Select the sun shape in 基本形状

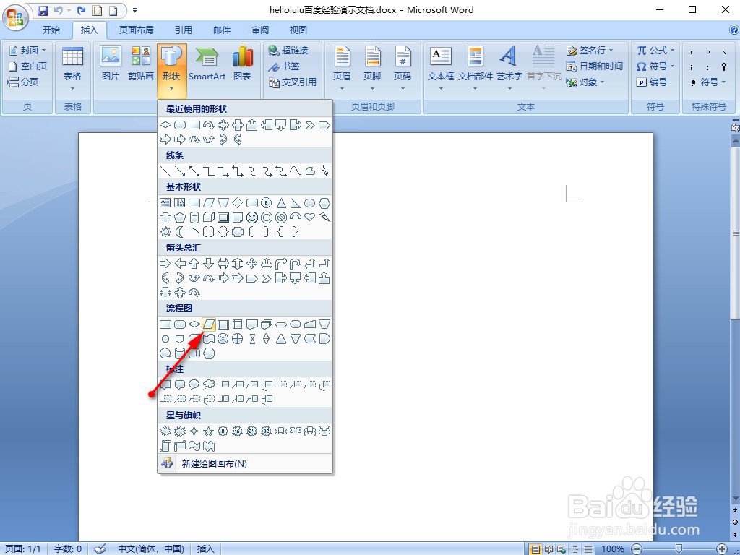click(x=165, y=232)
